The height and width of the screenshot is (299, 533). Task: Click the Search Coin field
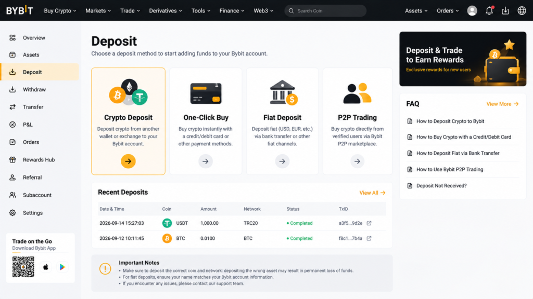(x=325, y=11)
